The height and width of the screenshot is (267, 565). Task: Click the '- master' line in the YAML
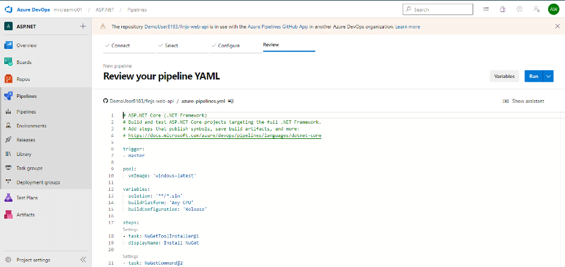(133, 155)
